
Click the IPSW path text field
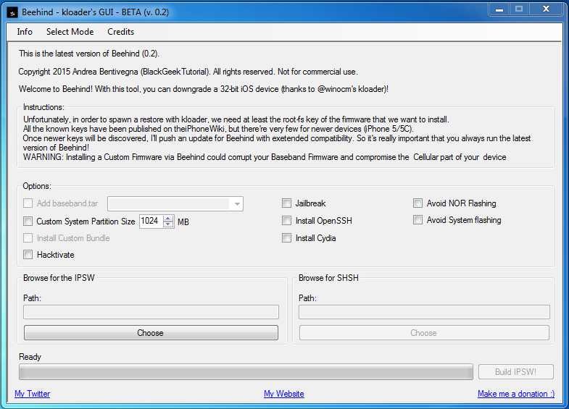pos(151,312)
